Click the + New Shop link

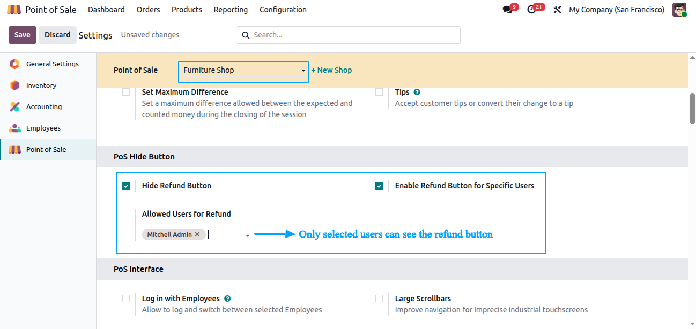pos(331,70)
